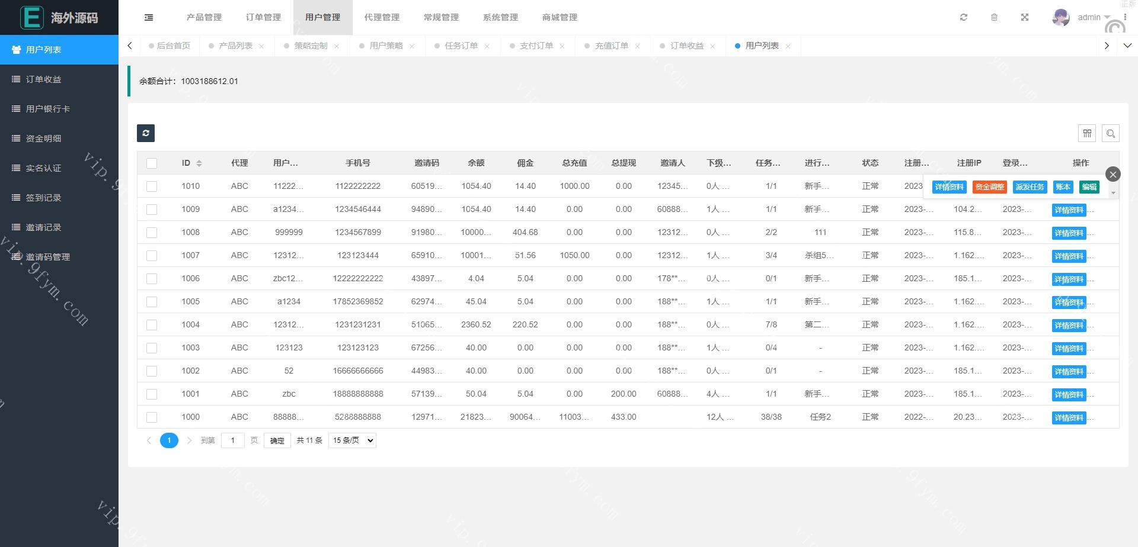Open the 15 条/页 page size dropdown
This screenshot has height=547, width=1138.
point(353,440)
